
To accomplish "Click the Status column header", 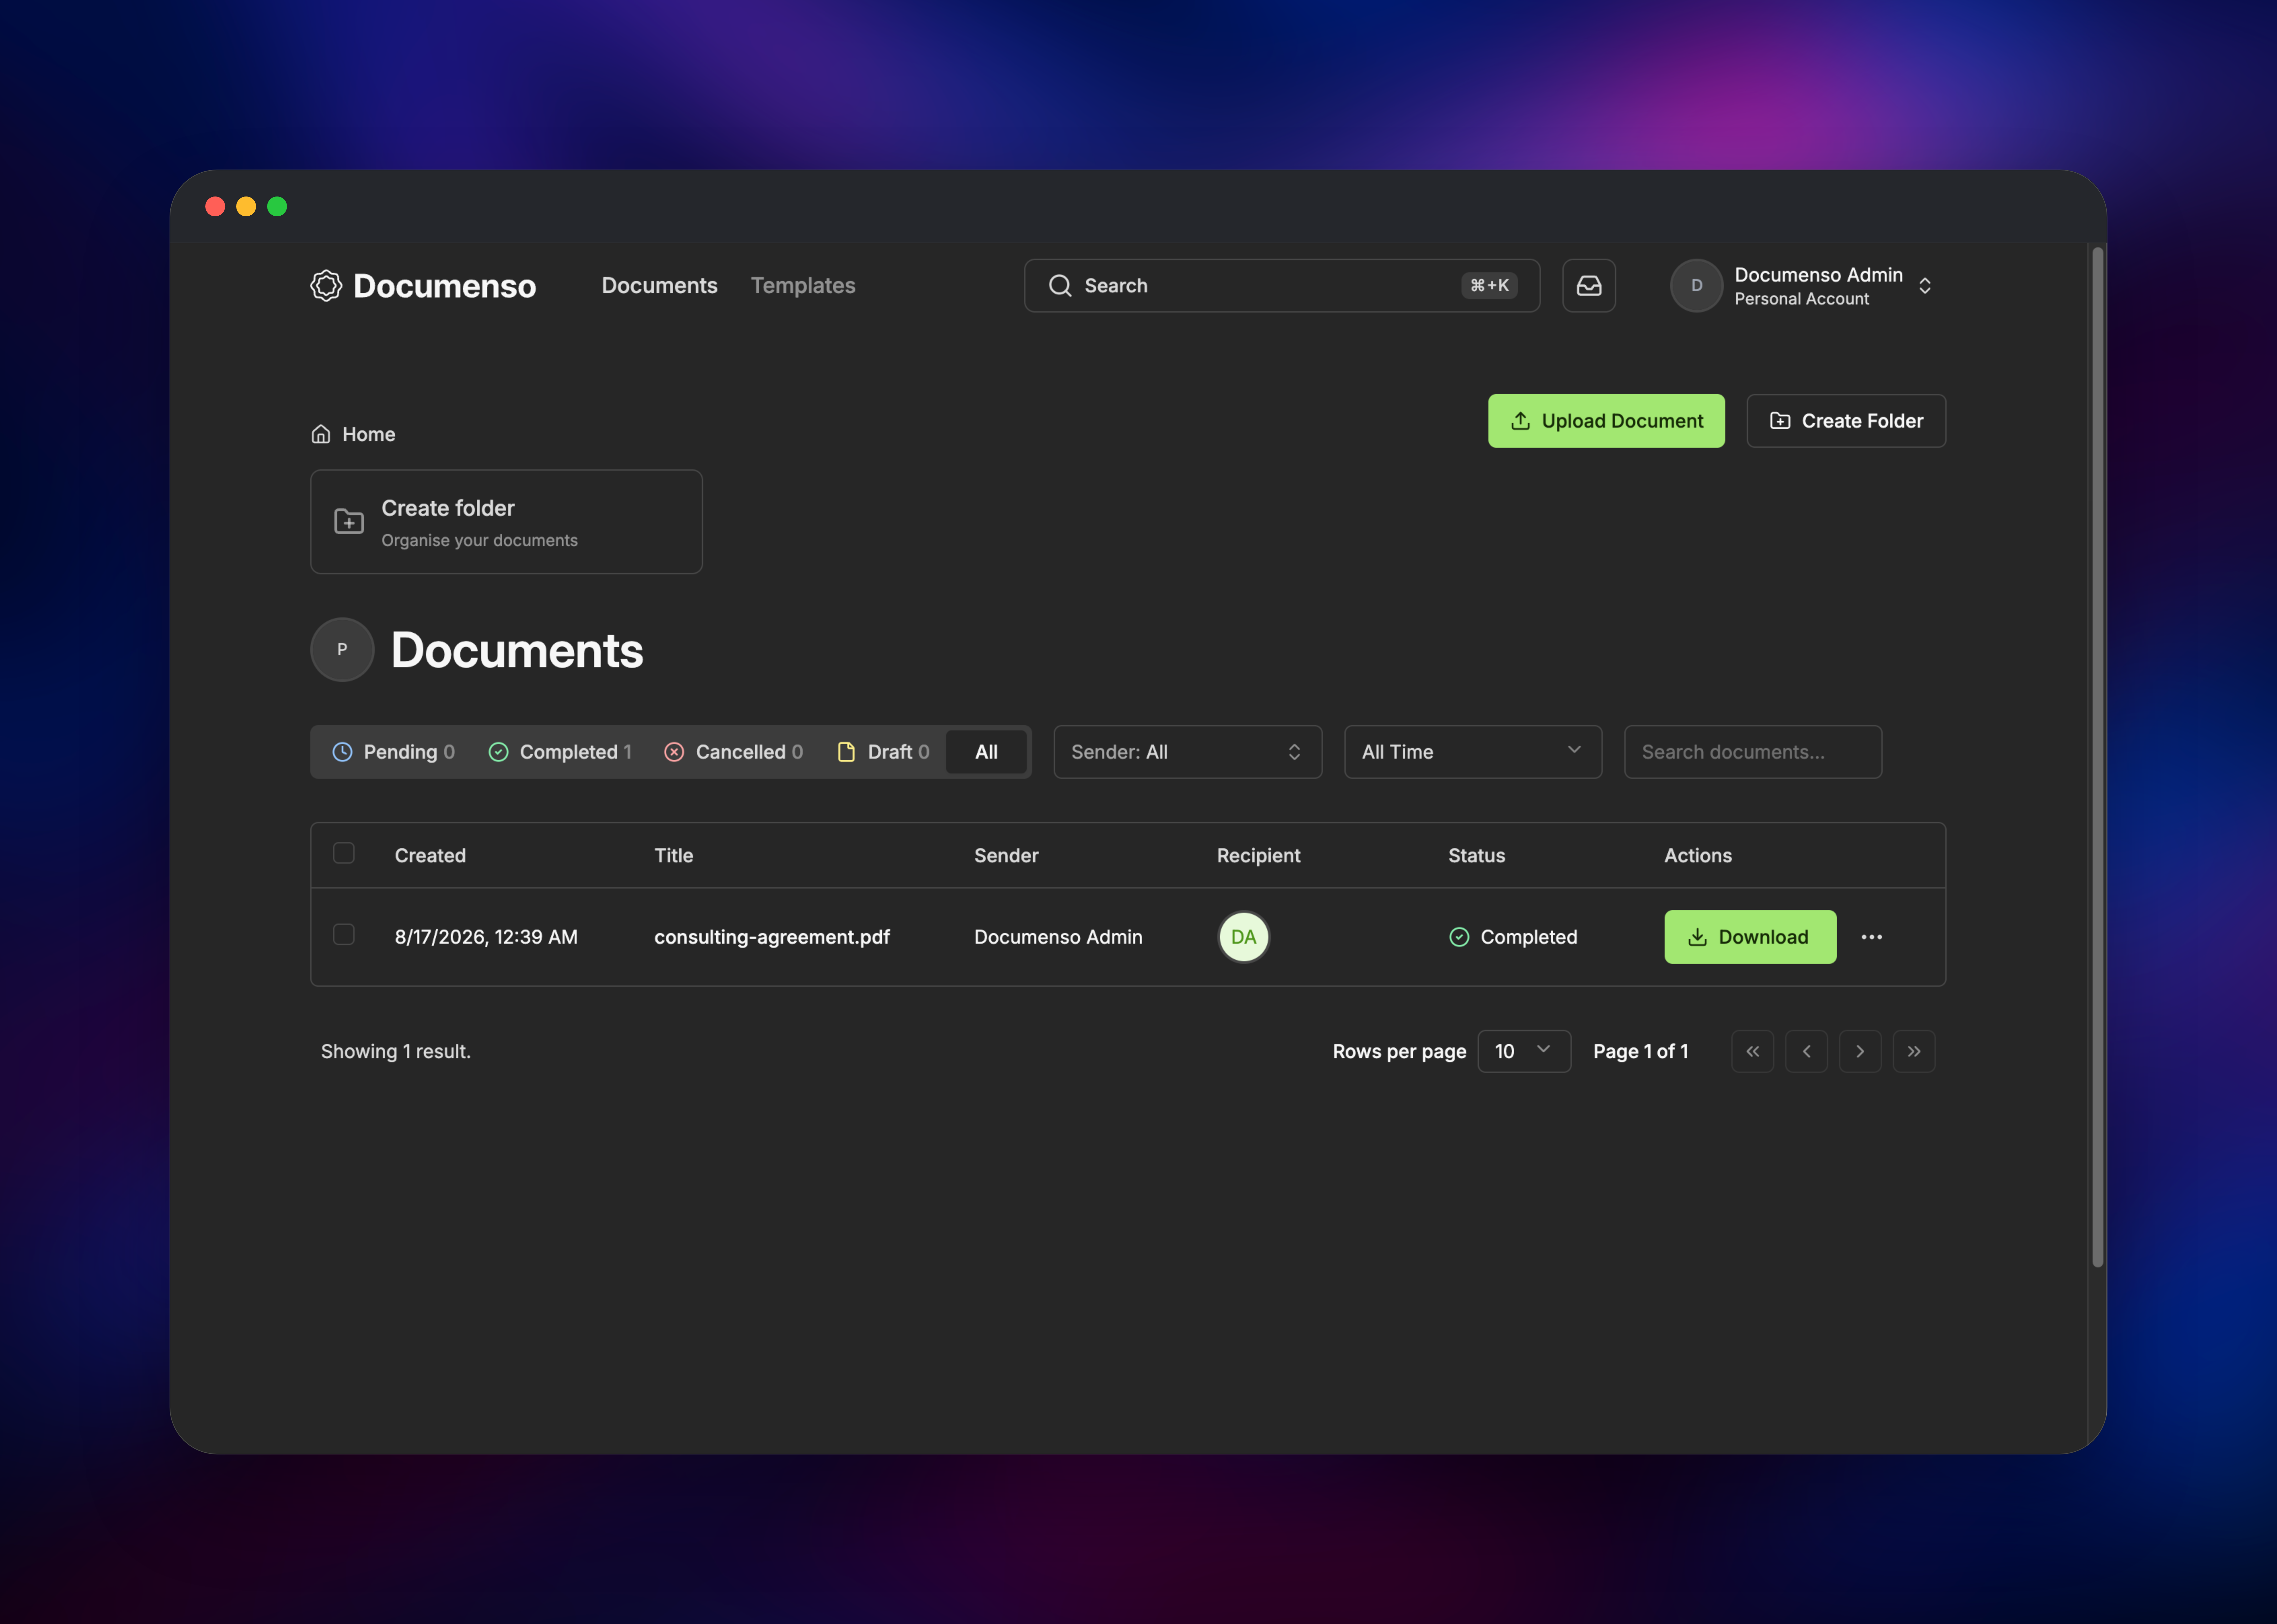I will [x=1477, y=856].
